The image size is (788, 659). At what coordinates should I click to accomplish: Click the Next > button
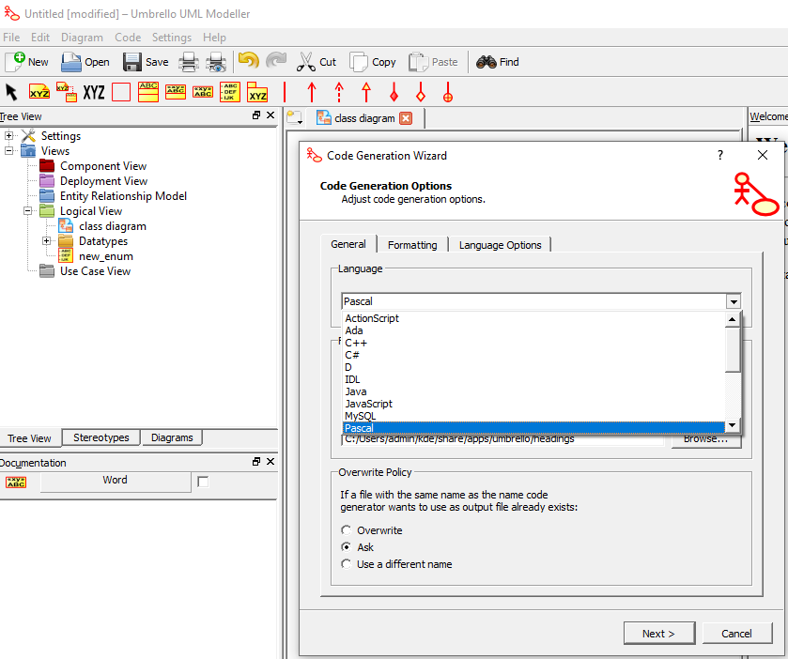tap(657, 634)
